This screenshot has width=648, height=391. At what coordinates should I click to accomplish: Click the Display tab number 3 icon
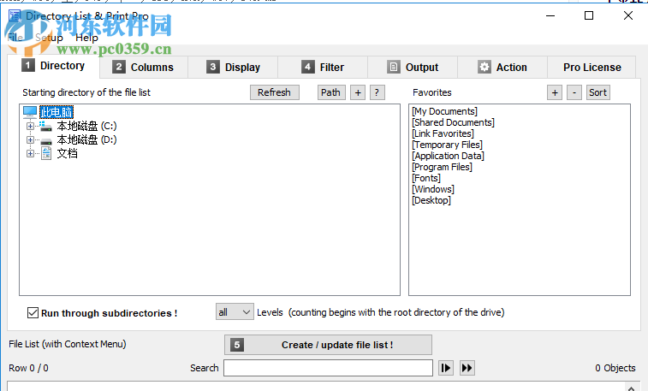tap(213, 67)
